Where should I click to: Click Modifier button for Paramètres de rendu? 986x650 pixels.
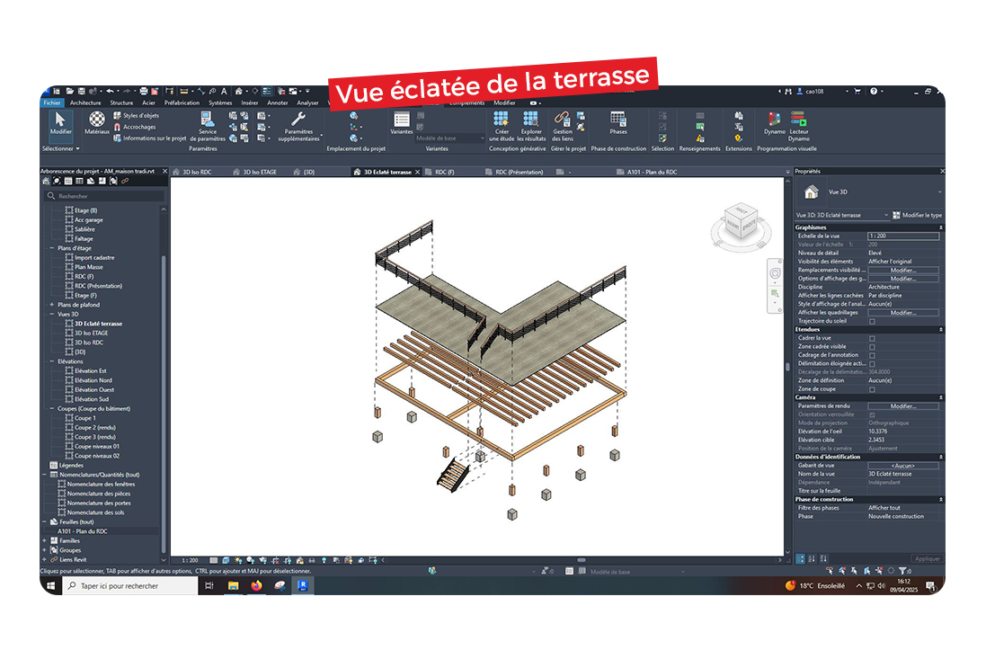click(903, 406)
